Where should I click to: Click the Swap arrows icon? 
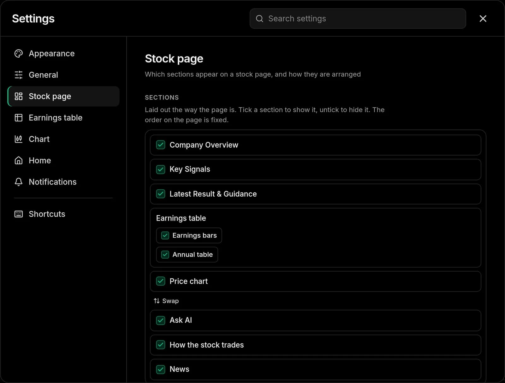click(157, 301)
